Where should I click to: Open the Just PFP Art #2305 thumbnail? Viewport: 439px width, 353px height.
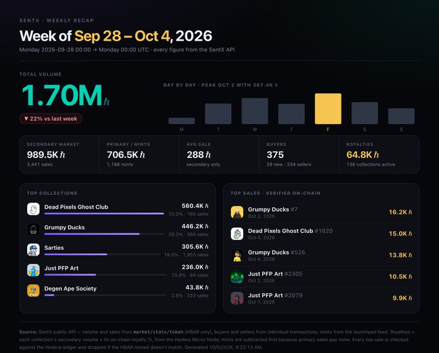[237, 277]
